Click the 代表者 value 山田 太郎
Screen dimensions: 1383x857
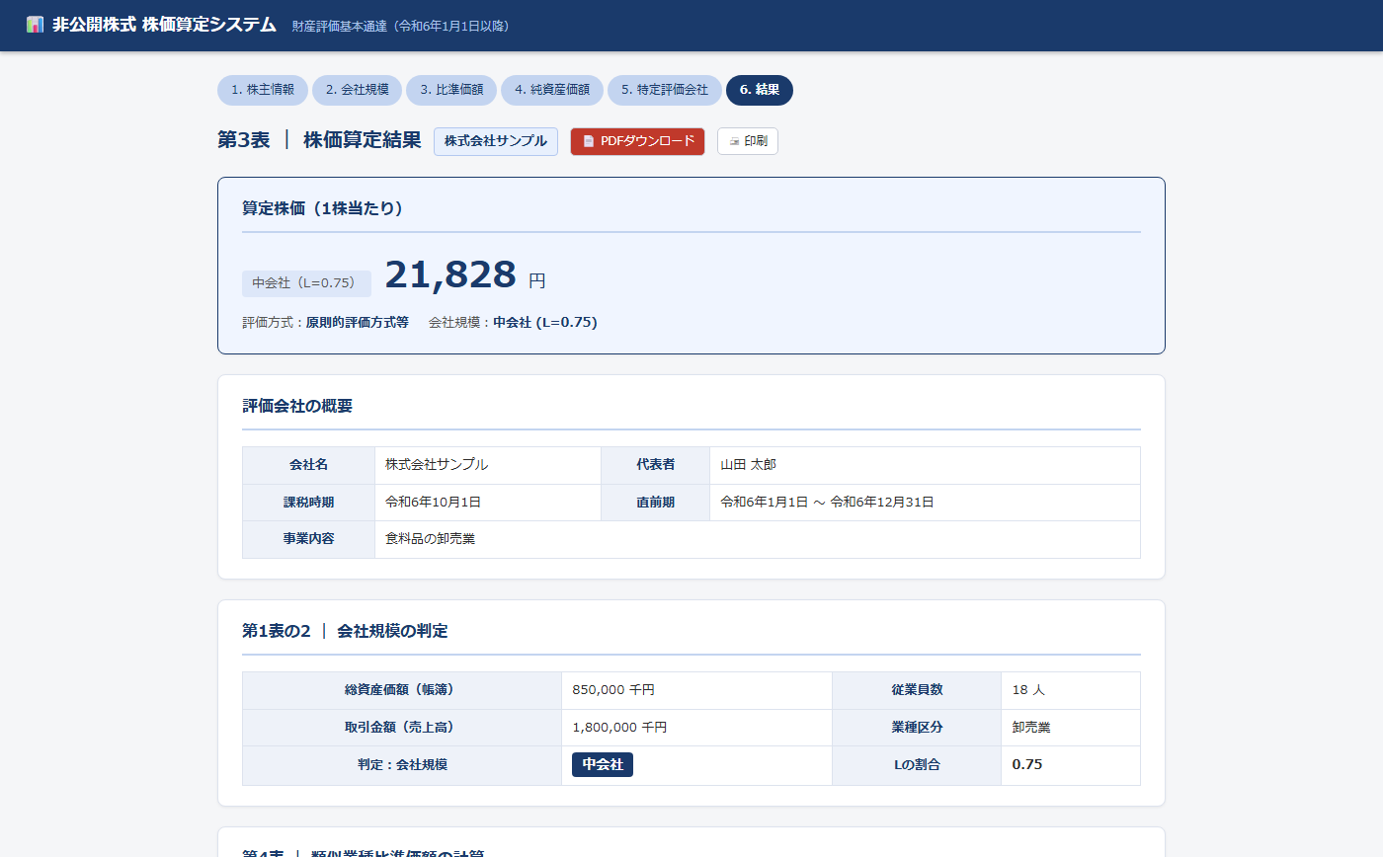coord(748,465)
